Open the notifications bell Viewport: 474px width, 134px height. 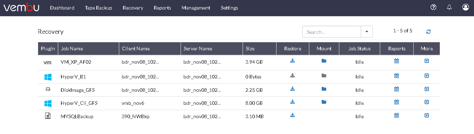(x=449, y=7)
